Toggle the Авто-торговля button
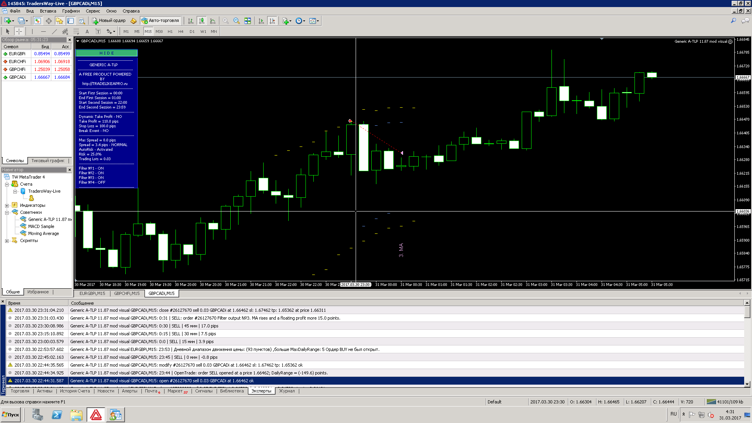The height and width of the screenshot is (423, 752). [x=161, y=21]
